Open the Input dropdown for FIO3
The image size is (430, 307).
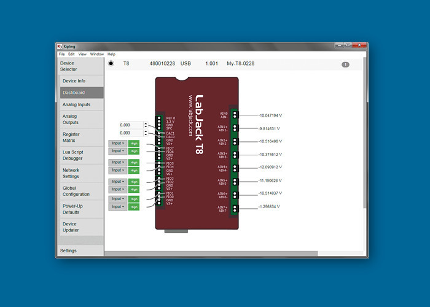coord(118,182)
